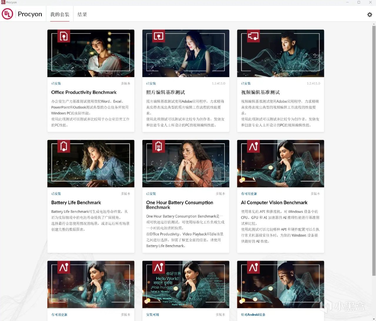Click the AI badge on the Hello World card
Screen dimensions: 376x321
[159, 267]
